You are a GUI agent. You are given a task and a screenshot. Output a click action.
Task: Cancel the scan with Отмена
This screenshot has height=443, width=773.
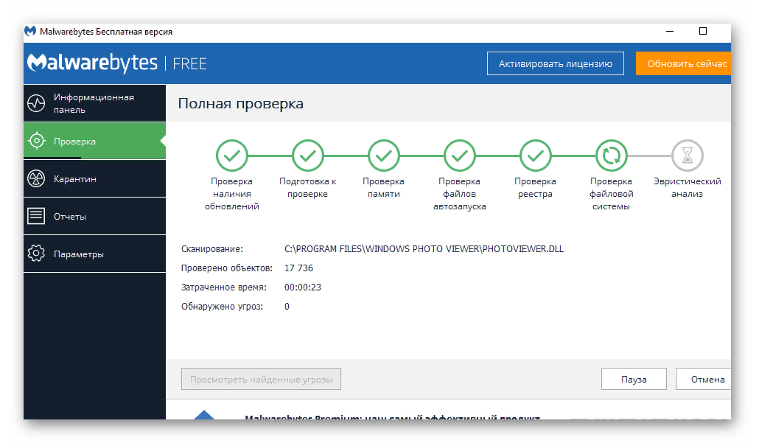click(x=706, y=380)
